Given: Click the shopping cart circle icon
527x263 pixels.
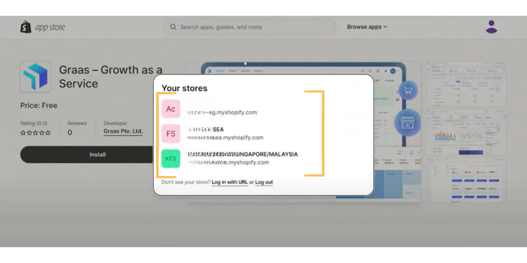Looking at the screenshot, I should pyautogui.click(x=408, y=90).
